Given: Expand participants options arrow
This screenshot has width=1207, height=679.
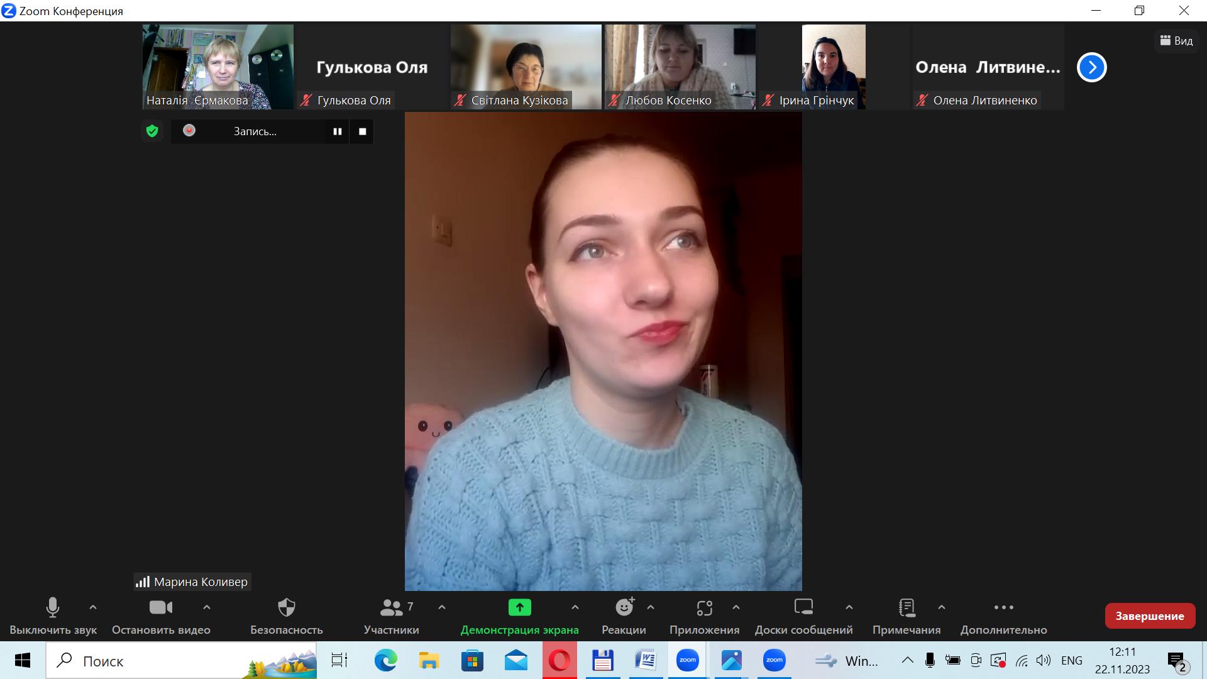Looking at the screenshot, I should [442, 607].
